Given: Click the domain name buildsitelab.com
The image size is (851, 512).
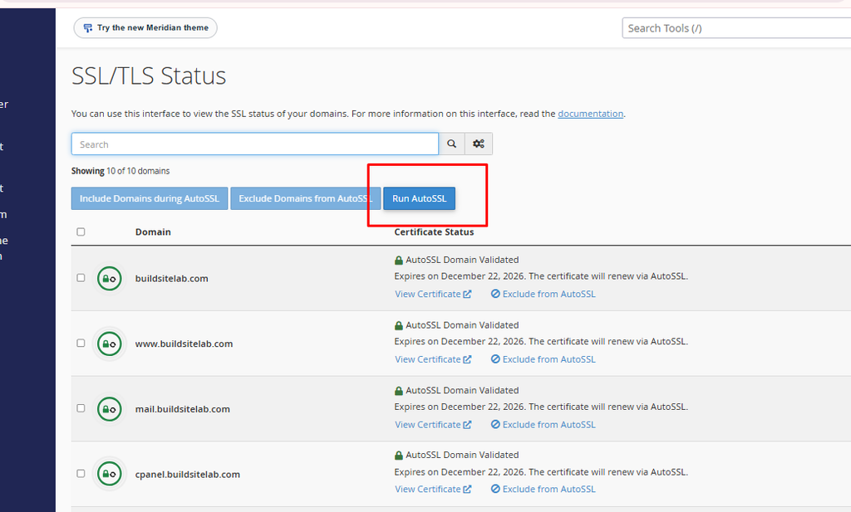Looking at the screenshot, I should [171, 279].
